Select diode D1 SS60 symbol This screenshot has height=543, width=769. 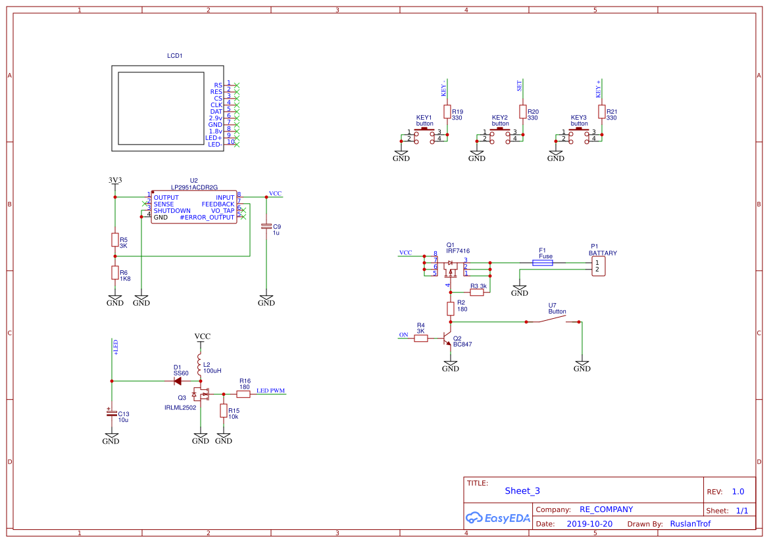click(178, 380)
